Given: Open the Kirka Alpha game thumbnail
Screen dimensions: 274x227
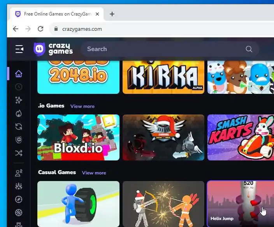Looking at the screenshot, I should [163, 77].
